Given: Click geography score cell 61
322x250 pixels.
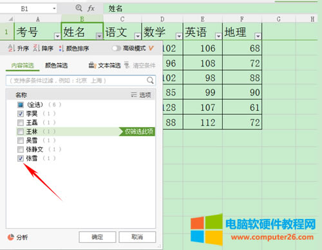Looking at the screenshot, I should coord(242,107).
